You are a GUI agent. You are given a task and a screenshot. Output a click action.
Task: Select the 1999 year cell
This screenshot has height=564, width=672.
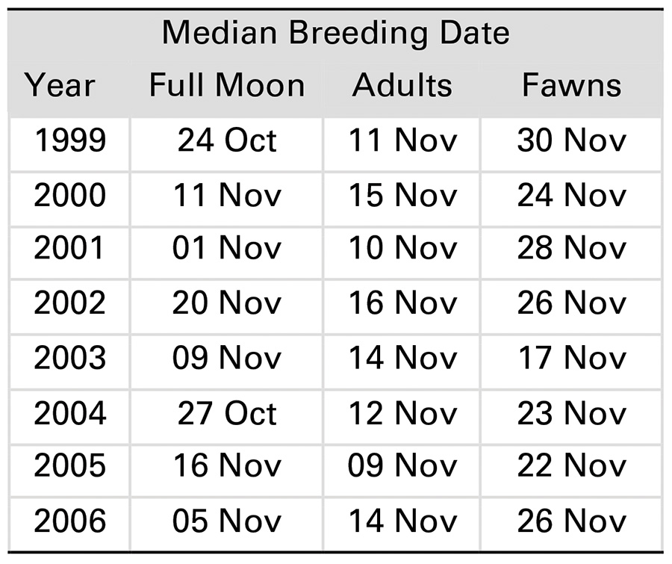pyautogui.click(x=70, y=141)
